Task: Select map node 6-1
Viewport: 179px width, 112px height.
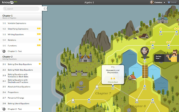Action: tap(145, 86)
